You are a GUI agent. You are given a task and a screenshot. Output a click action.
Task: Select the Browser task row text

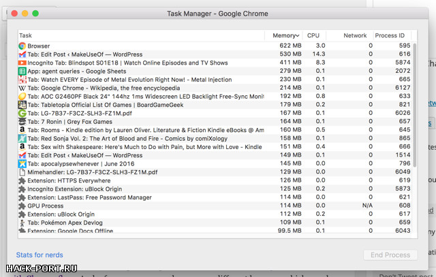coord(39,46)
